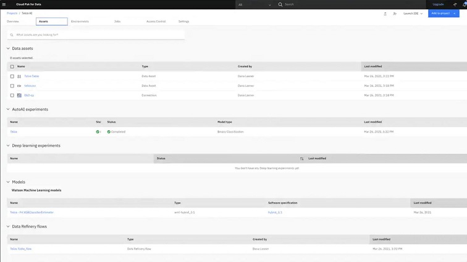Click the Telco Table asset type icon
Image resolution: width=467 pixels, height=262 pixels.
point(19,76)
